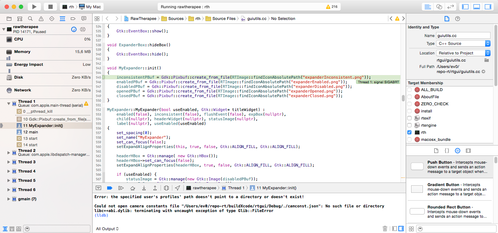Image resolution: width=498 pixels, height=233 pixels.
Task: Step into the function call
Action: coord(144,188)
